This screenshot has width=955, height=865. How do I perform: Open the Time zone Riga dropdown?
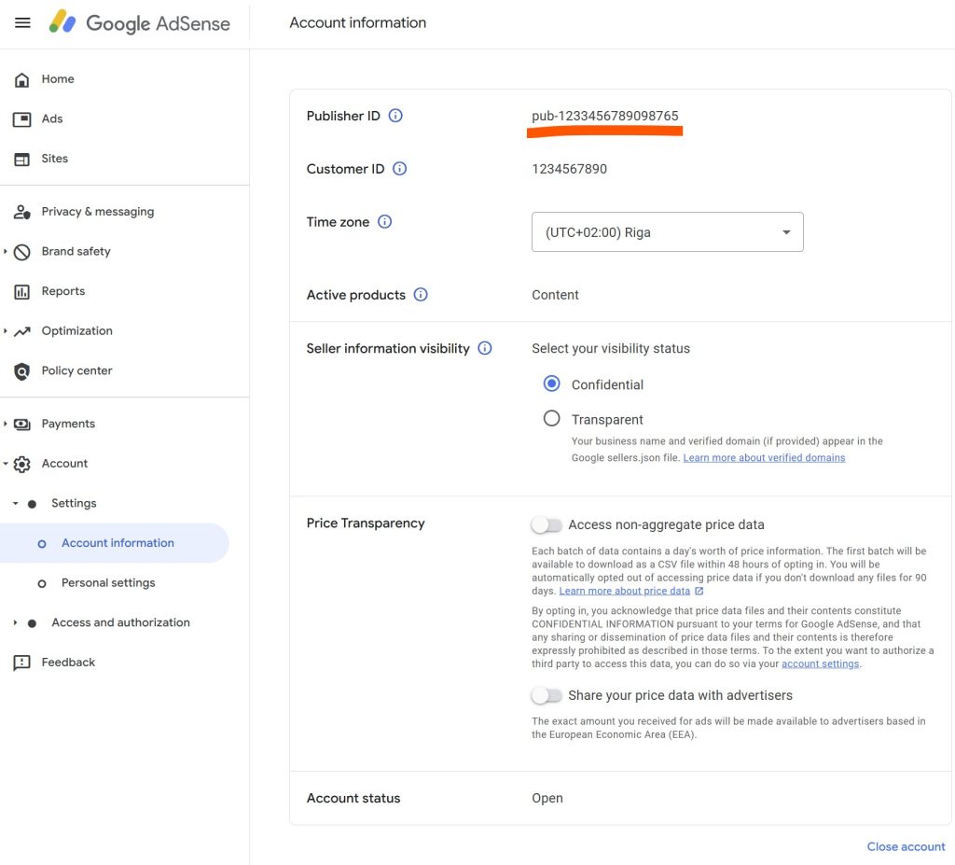(667, 232)
